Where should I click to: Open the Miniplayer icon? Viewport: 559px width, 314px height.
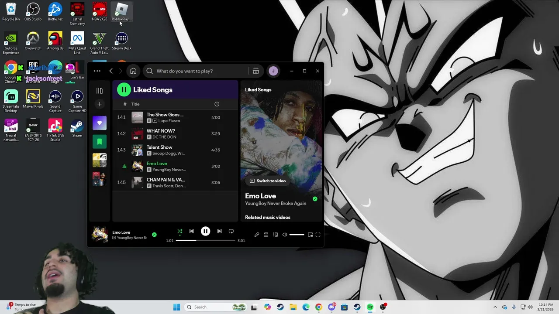pos(310,235)
